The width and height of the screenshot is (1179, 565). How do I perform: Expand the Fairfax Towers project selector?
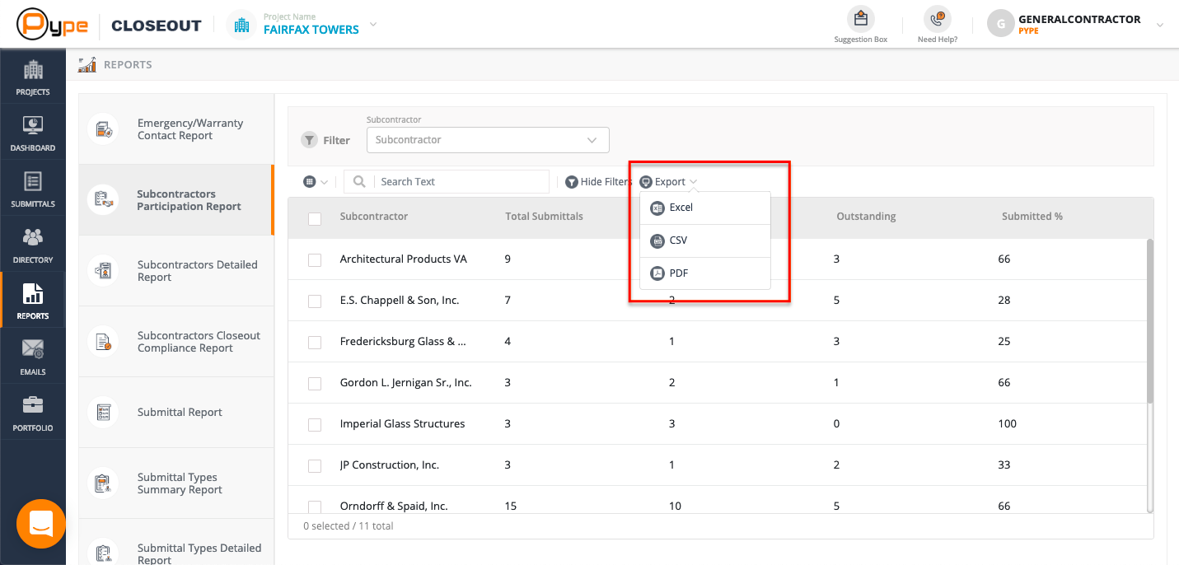[x=372, y=25]
